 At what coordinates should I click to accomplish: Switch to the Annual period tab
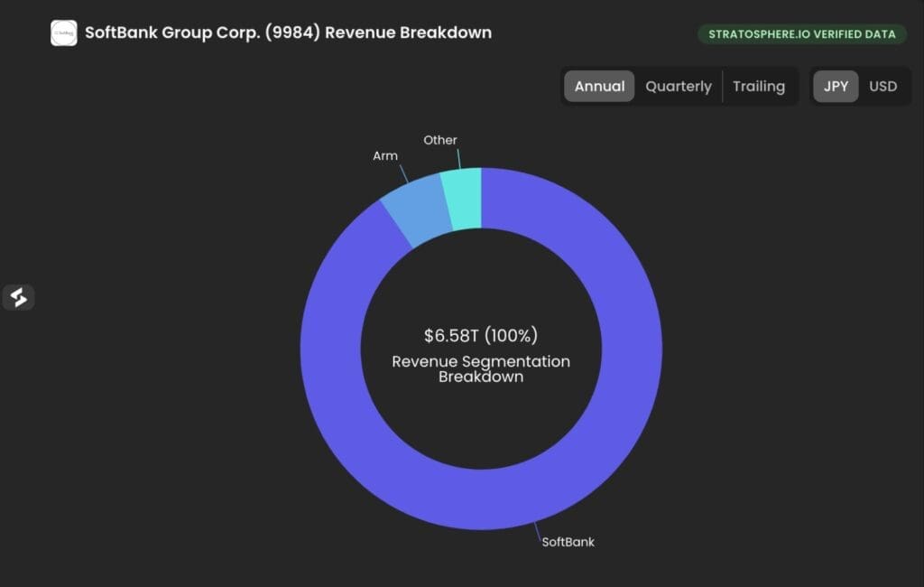(x=599, y=86)
